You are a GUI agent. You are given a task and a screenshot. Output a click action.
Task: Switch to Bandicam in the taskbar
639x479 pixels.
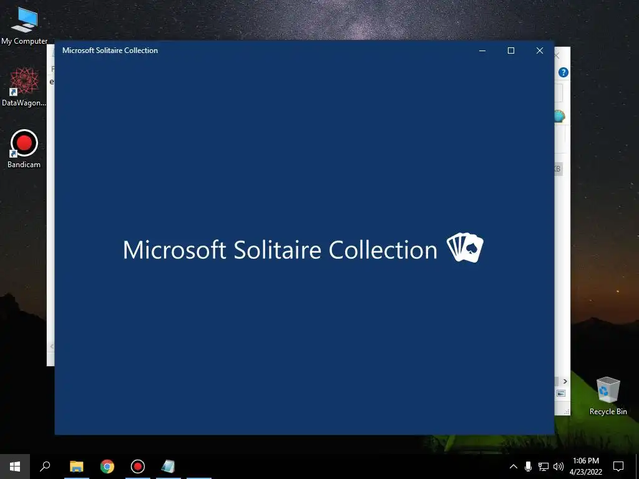[x=138, y=467]
